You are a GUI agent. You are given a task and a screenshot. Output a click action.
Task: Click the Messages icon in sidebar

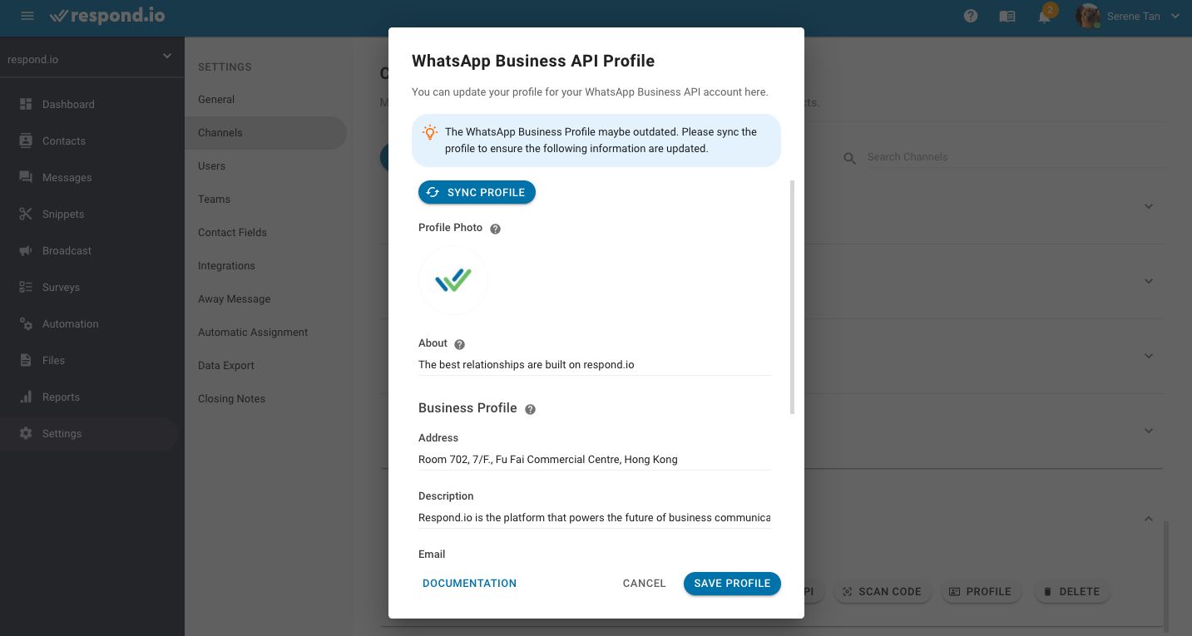(26, 177)
